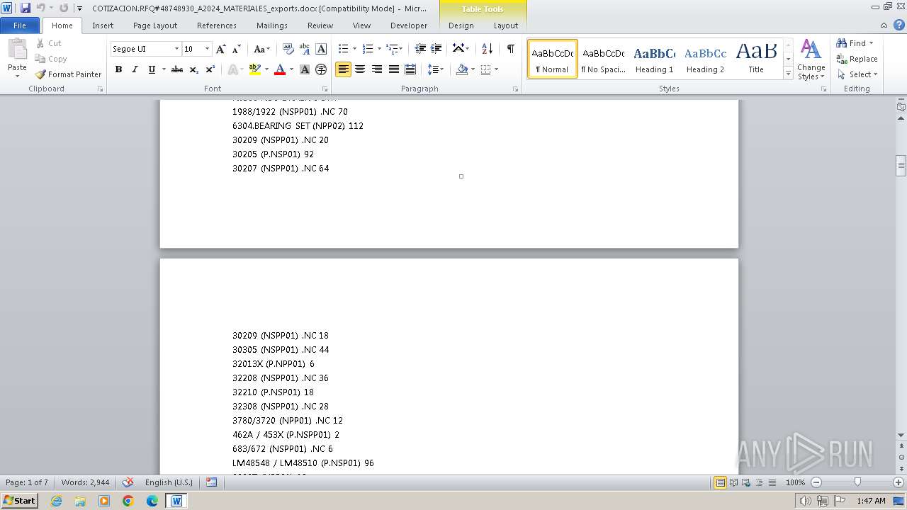Toggle Italic formatting
Viewport: 907px width, 510px height.
135,69
